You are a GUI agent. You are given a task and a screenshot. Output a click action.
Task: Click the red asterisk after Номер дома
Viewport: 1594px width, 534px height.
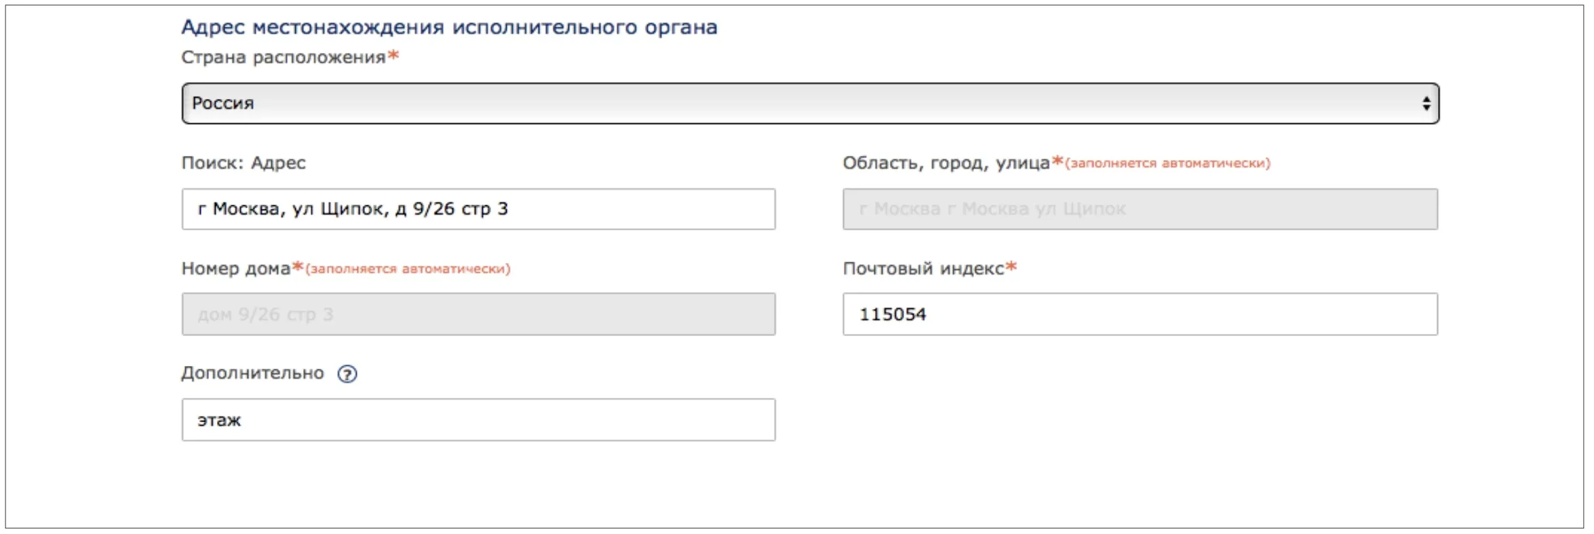297,267
